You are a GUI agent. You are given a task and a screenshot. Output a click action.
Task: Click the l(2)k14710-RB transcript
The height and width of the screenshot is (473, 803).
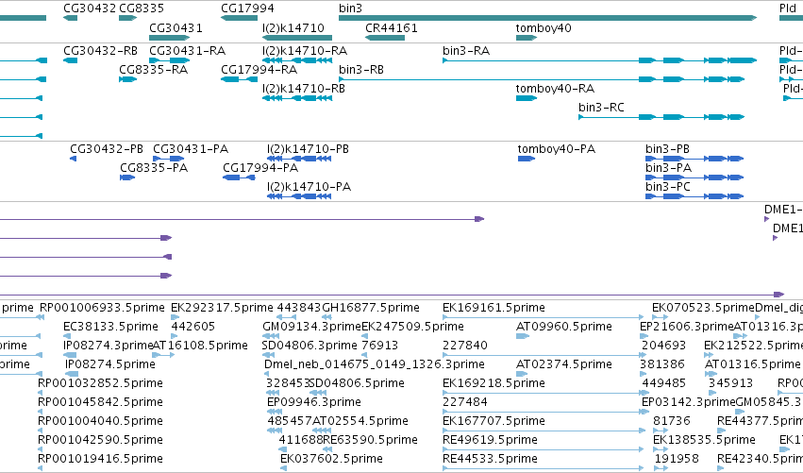297,98
